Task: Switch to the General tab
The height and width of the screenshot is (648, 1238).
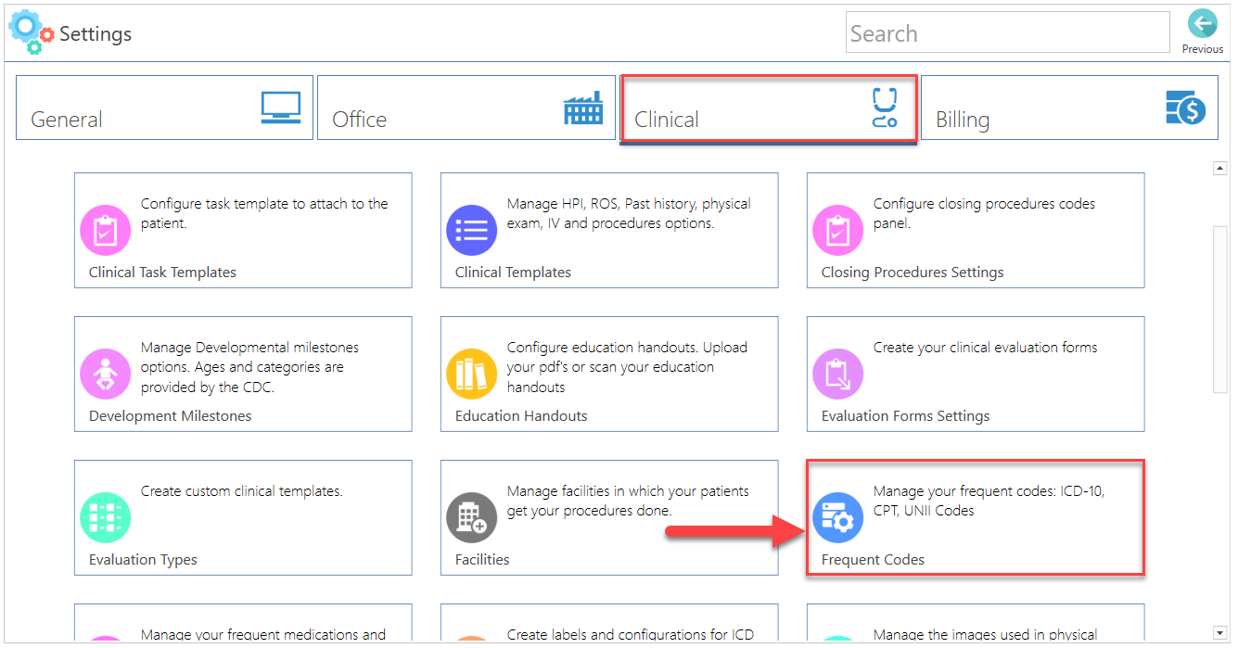Action: click(164, 108)
